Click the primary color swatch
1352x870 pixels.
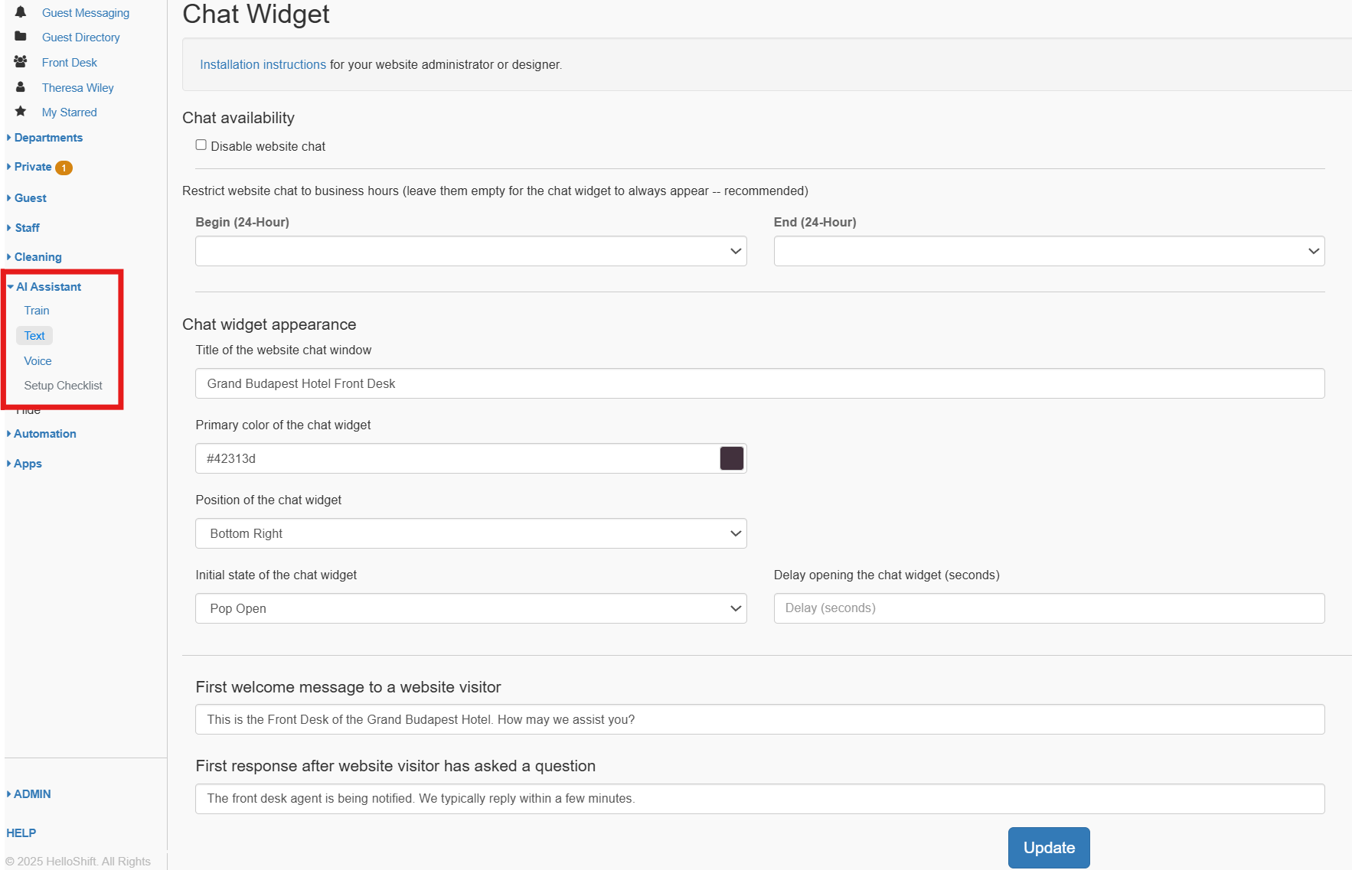[x=732, y=458]
